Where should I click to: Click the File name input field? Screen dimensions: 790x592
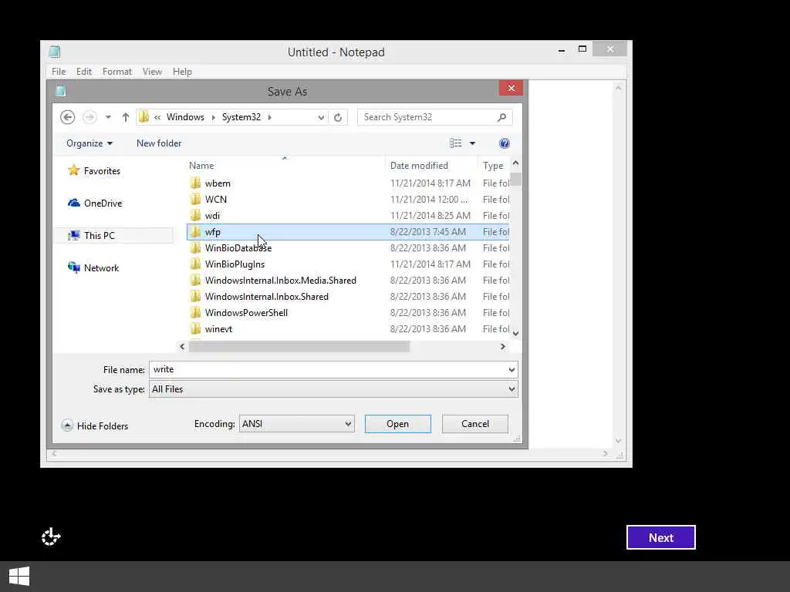point(333,369)
